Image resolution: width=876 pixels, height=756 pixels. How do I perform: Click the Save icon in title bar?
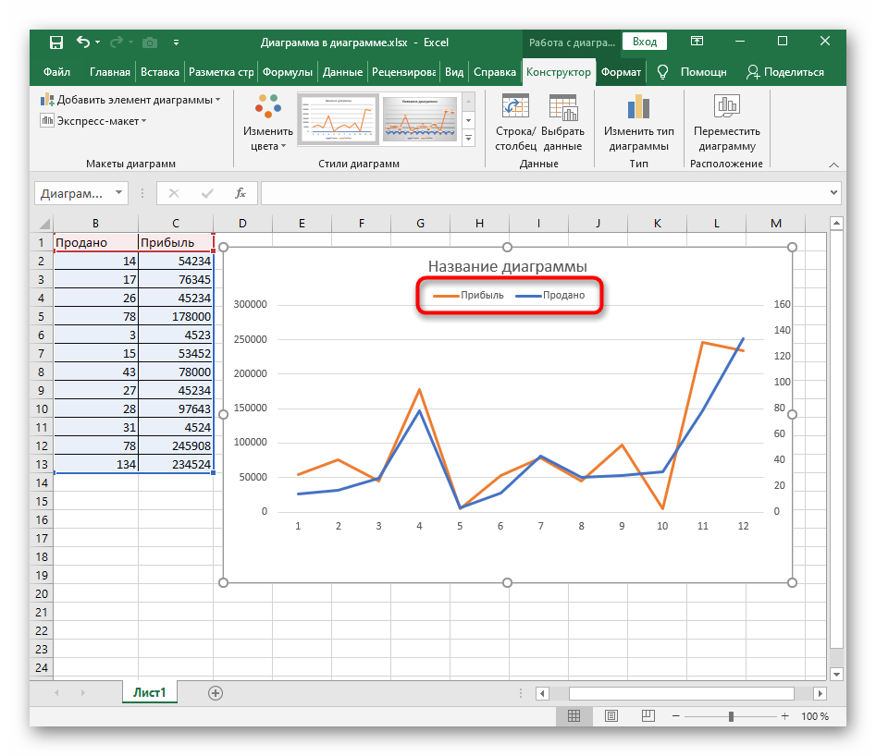[56, 42]
